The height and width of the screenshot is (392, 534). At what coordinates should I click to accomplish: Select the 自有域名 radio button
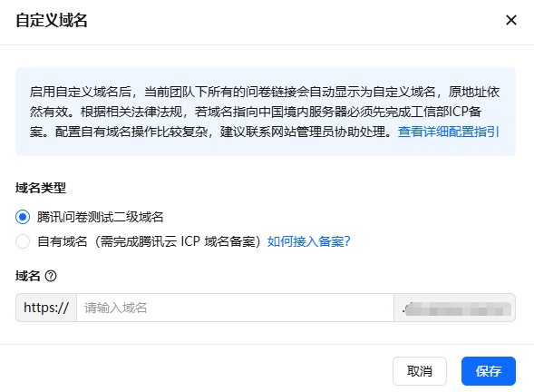(x=23, y=241)
